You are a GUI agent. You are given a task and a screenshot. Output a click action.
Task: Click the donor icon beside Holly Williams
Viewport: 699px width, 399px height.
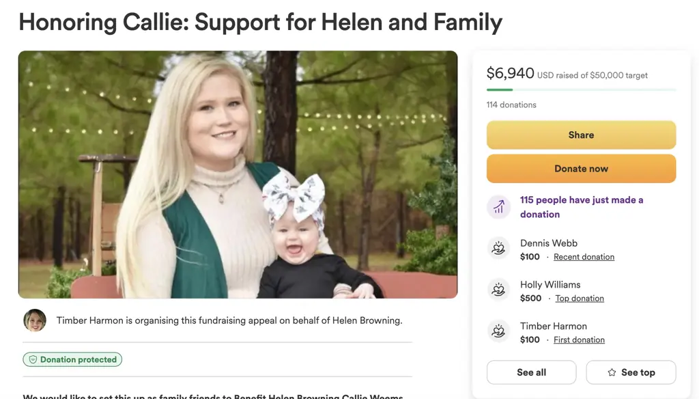(x=498, y=290)
